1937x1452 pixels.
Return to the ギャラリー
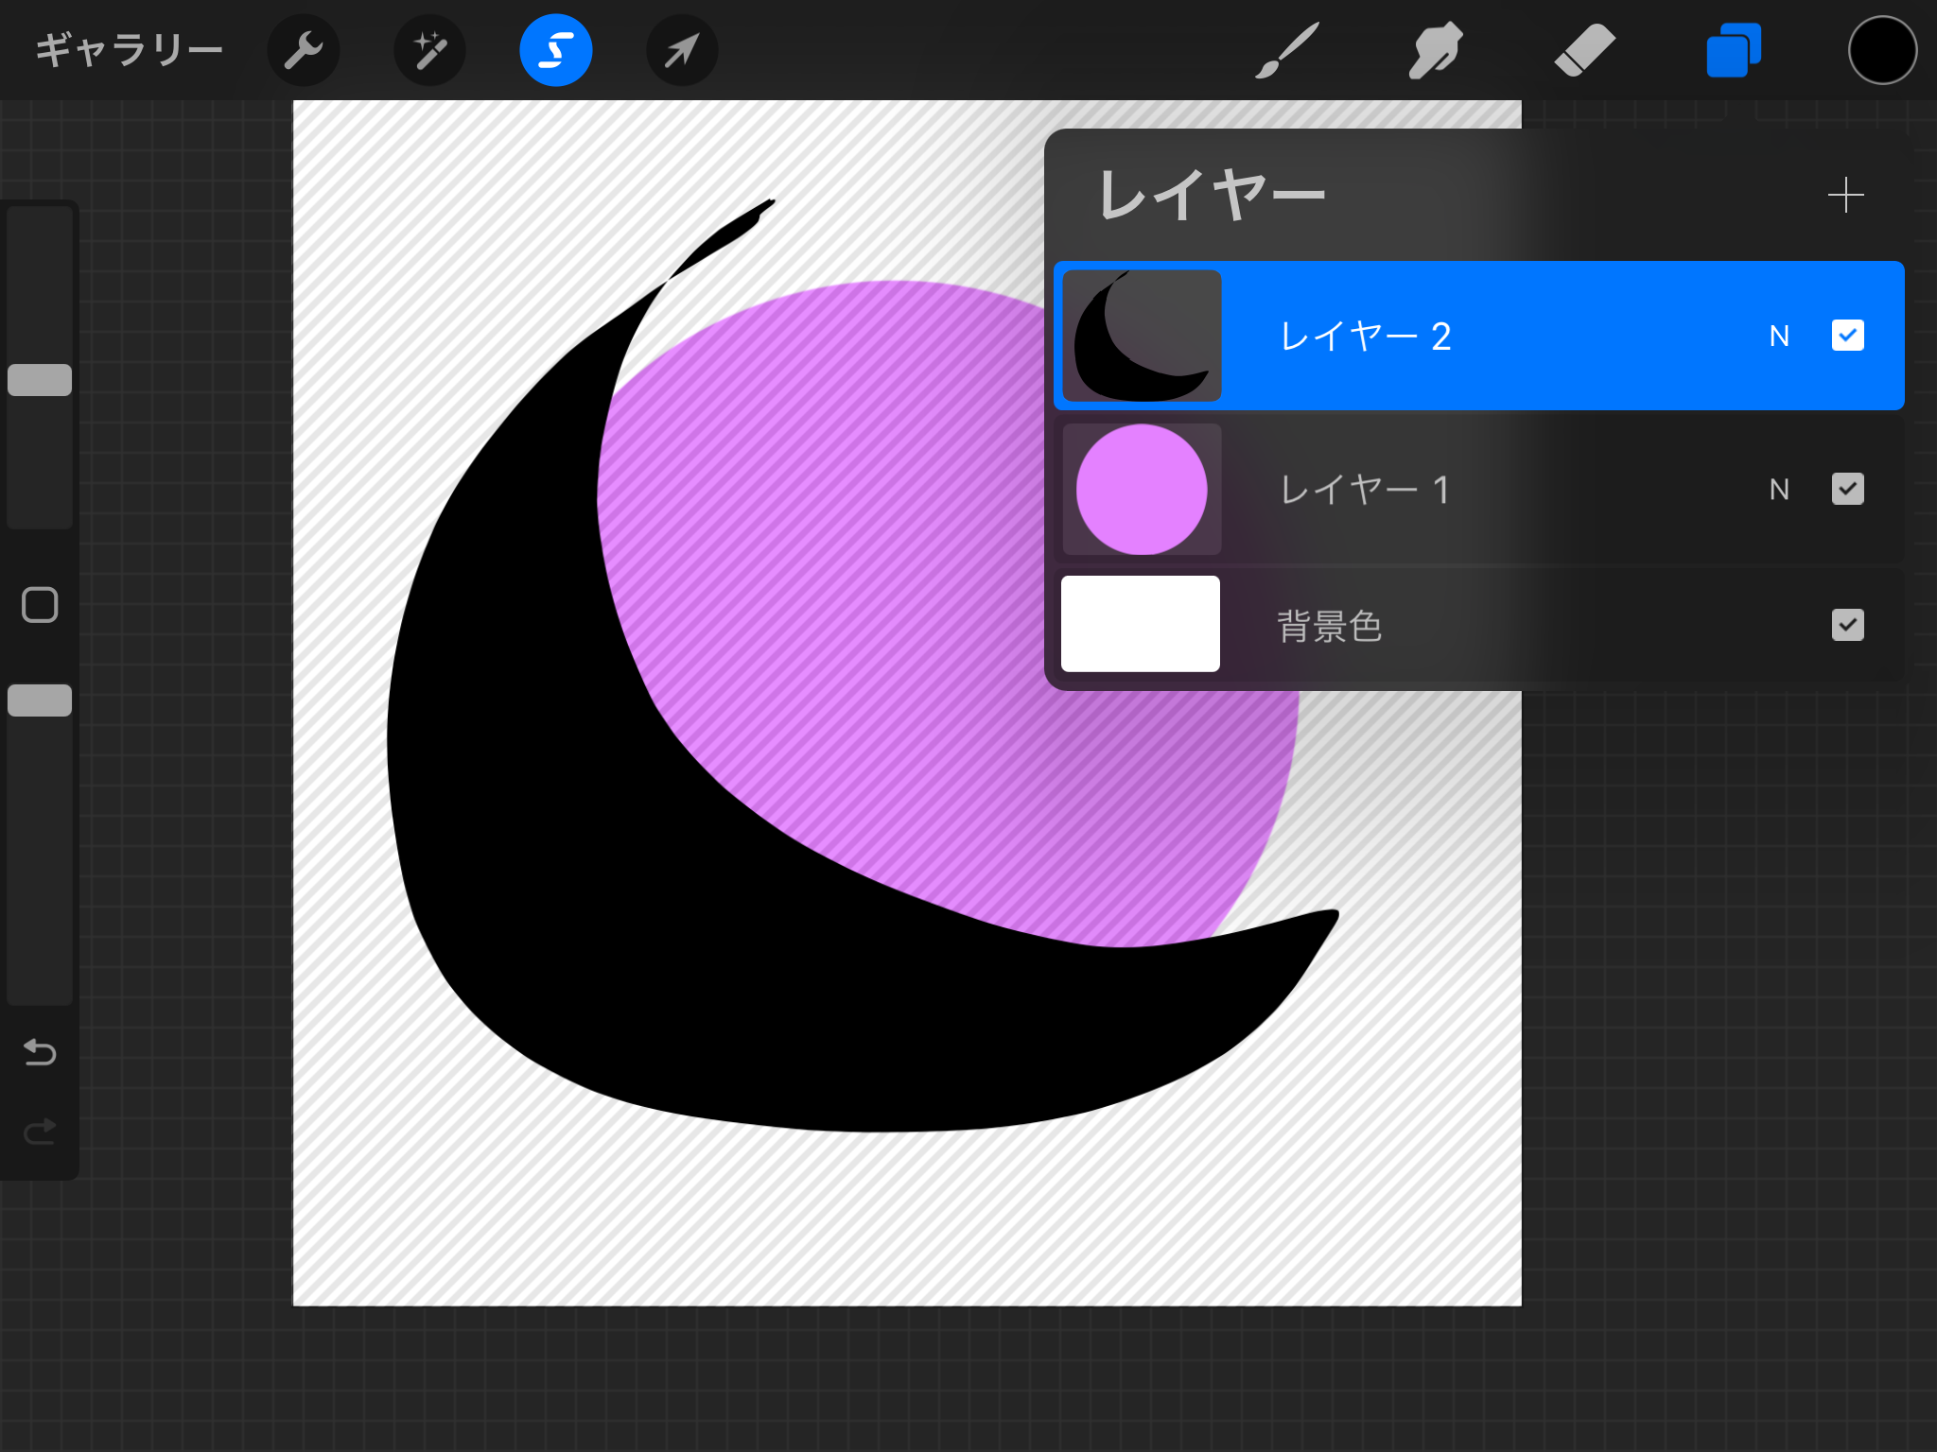(130, 49)
